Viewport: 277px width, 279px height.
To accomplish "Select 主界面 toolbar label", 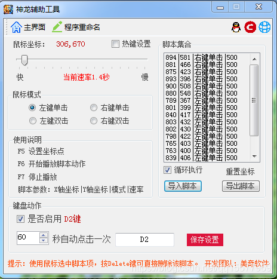I will pos(35,27).
